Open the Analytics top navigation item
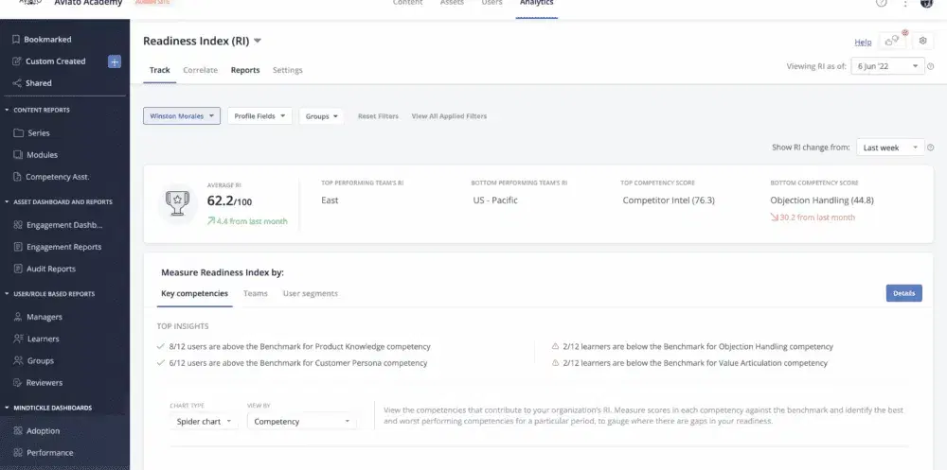The height and width of the screenshot is (470, 947). [x=537, y=3]
